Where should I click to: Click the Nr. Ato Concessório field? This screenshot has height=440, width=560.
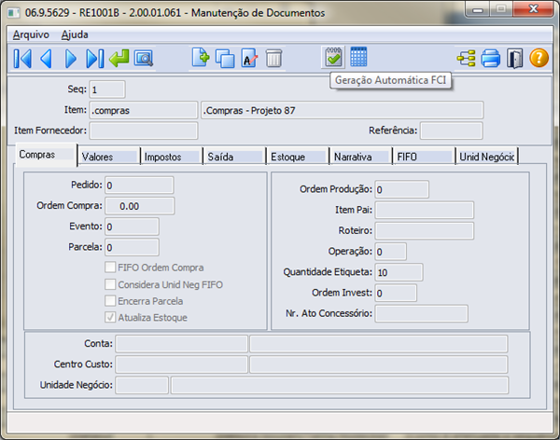pos(422,313)
